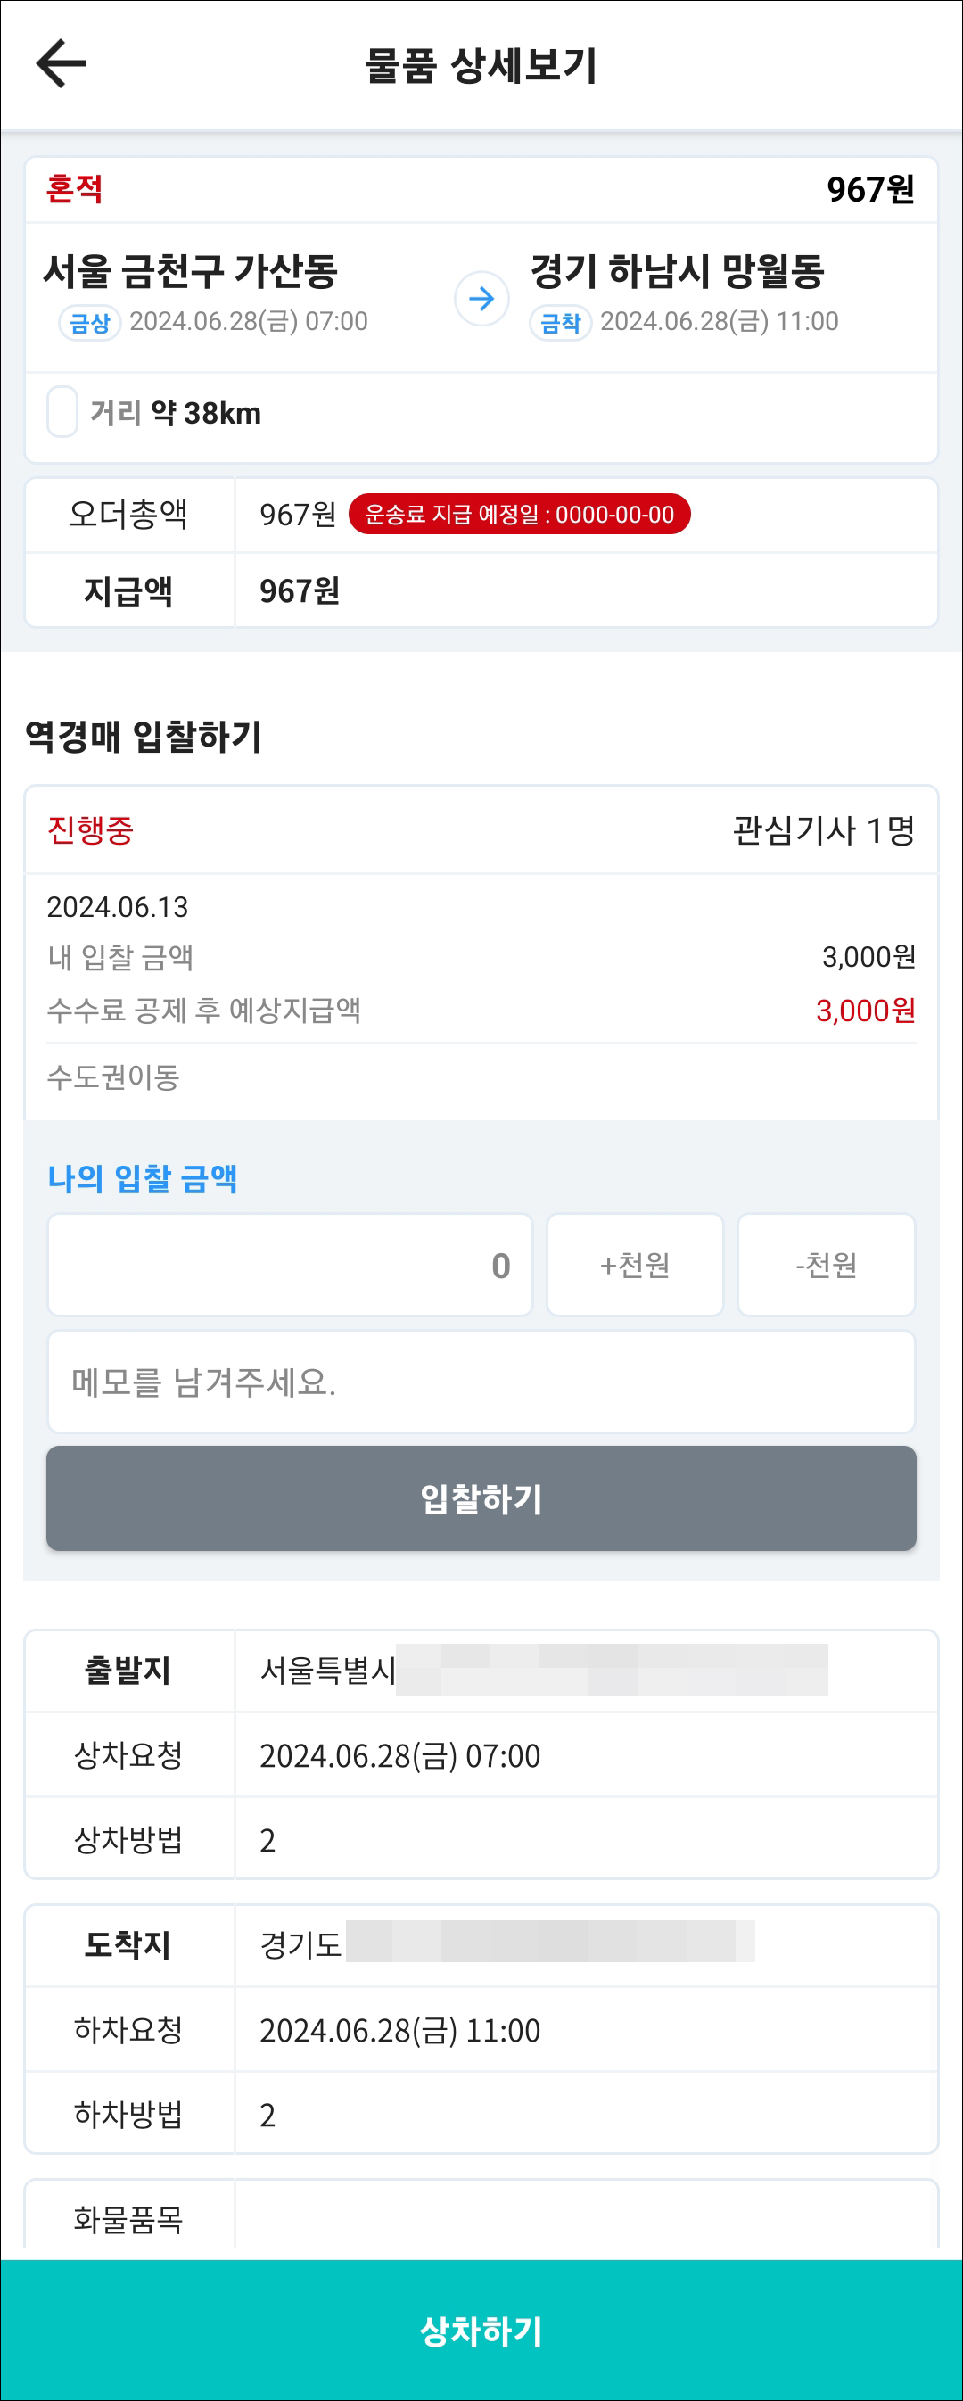This screenshot has height=2401, width=963.
Task: Tap the 금착 arrival date badge
Action: pos(560,323)
